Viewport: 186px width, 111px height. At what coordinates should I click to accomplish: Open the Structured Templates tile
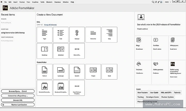(x=61, y=88)
